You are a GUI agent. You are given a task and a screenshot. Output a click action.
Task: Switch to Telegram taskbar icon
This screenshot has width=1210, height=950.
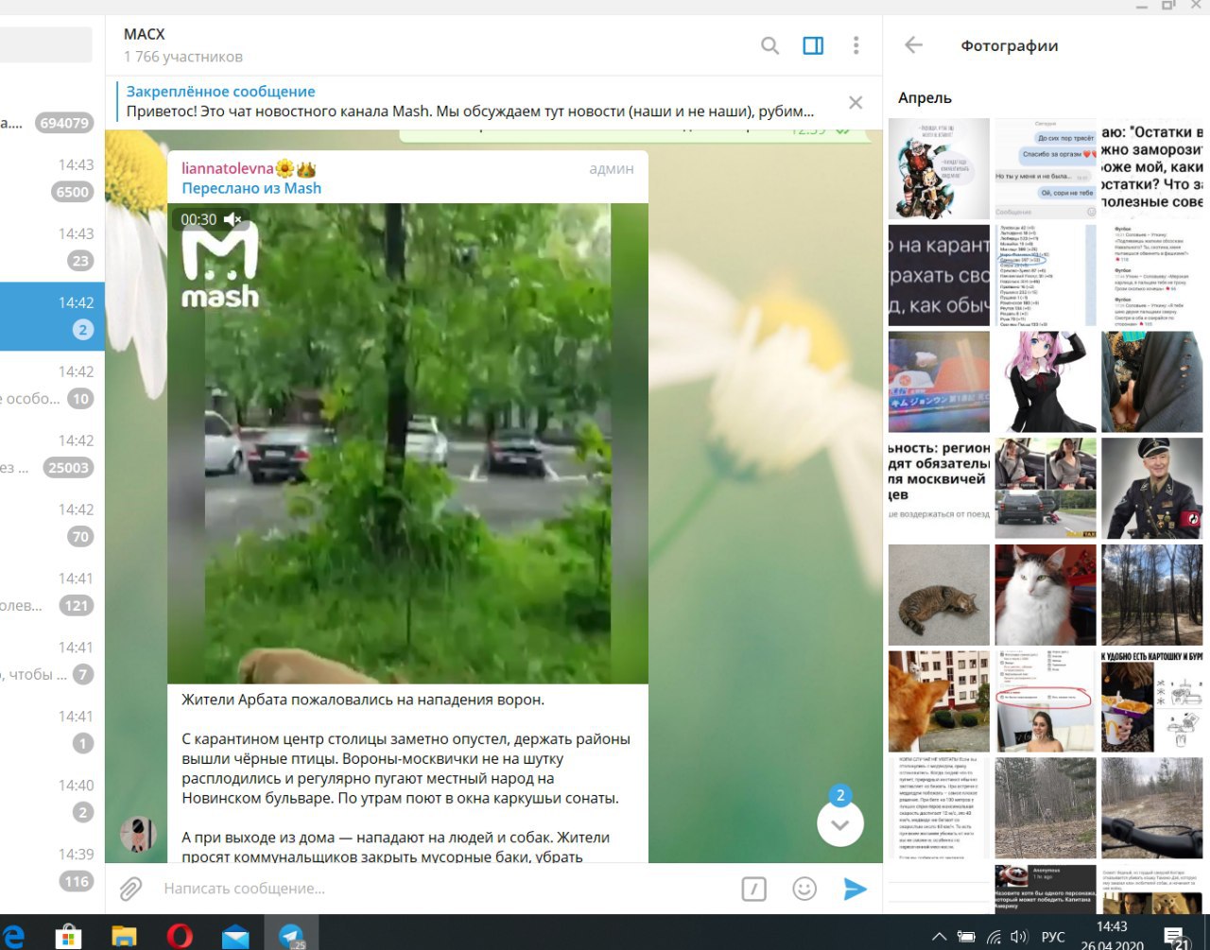coord(291,934)
